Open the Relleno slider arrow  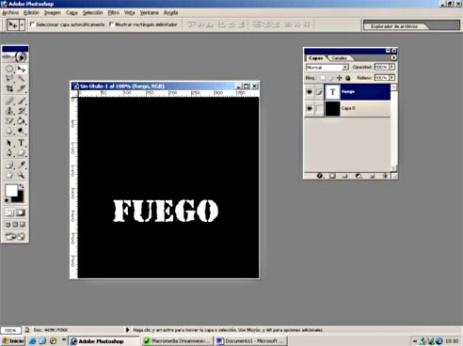click(391, 78)
